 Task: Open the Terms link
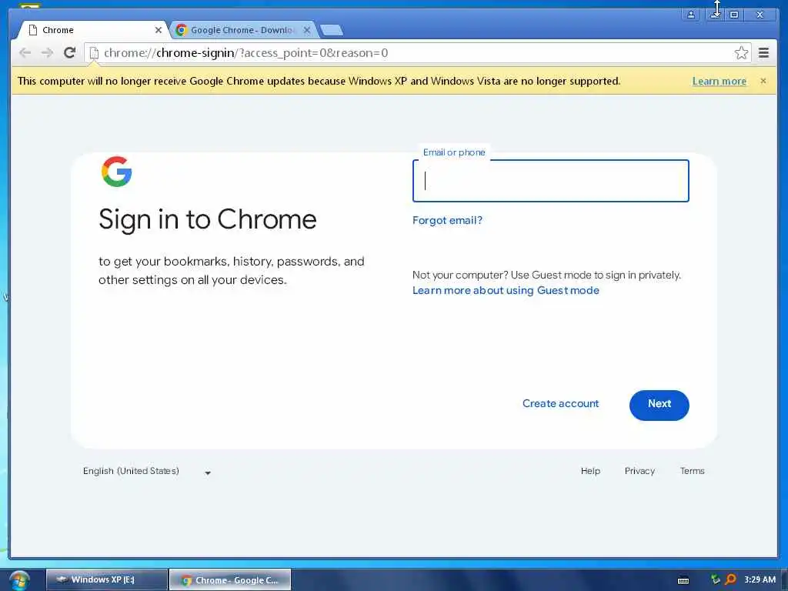click(x=692, y=471)
